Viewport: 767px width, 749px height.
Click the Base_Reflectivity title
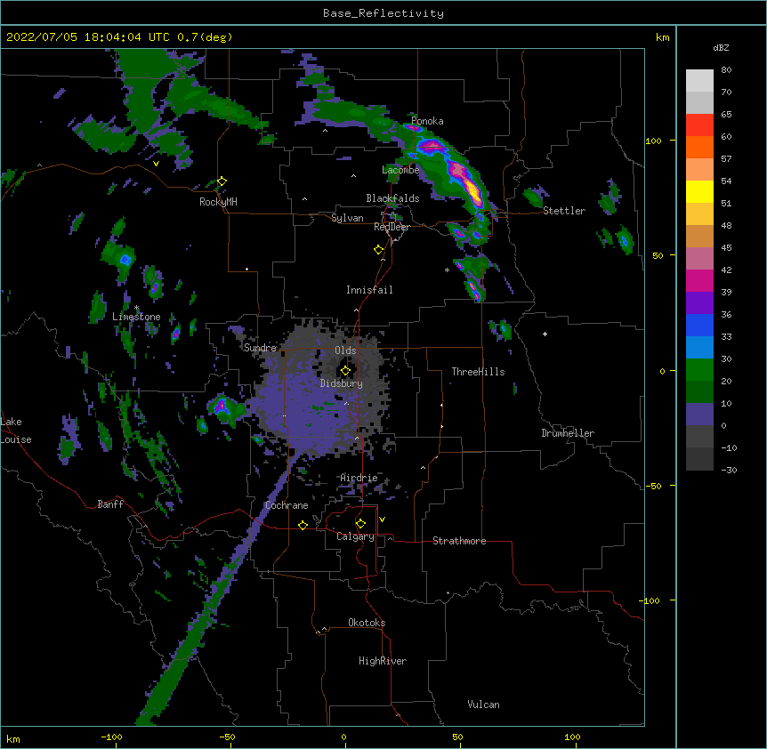[383, 13]
